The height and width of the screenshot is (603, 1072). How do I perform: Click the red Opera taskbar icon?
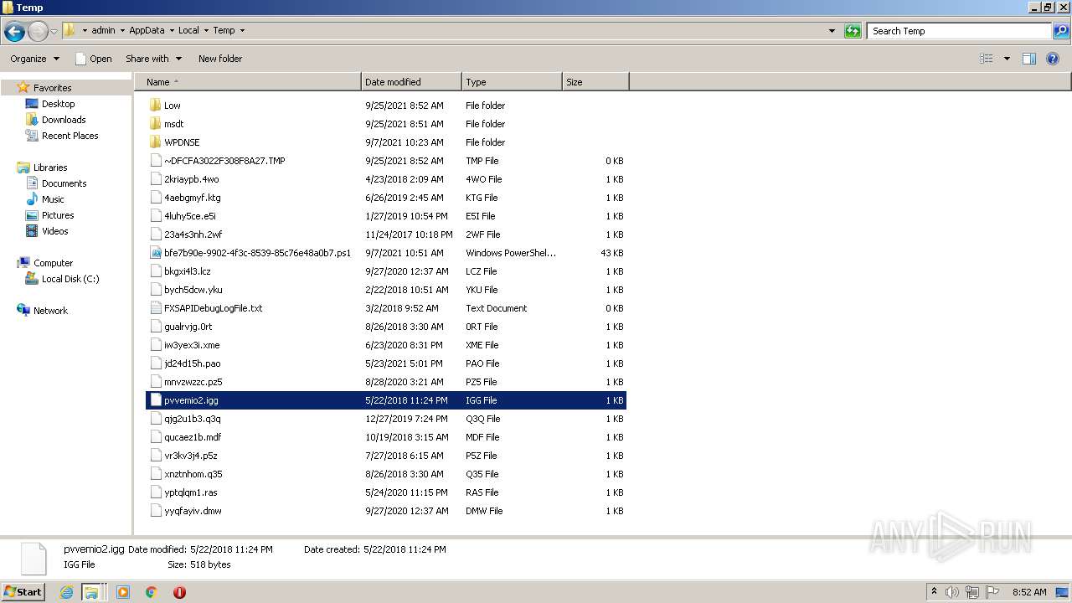click(179, 592)
